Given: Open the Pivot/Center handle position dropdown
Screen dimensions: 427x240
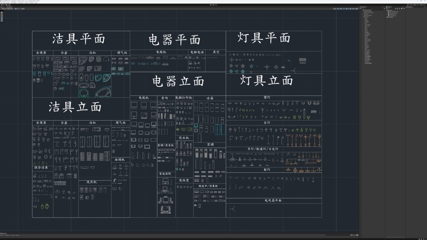Looking at the screenshot, I should point(4,9).
